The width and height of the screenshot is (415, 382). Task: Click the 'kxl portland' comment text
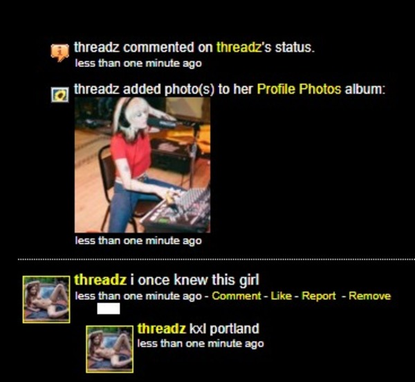(224, 329)
